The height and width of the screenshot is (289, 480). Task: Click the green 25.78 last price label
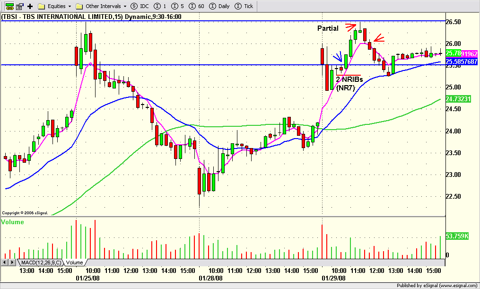pos(454,53)
